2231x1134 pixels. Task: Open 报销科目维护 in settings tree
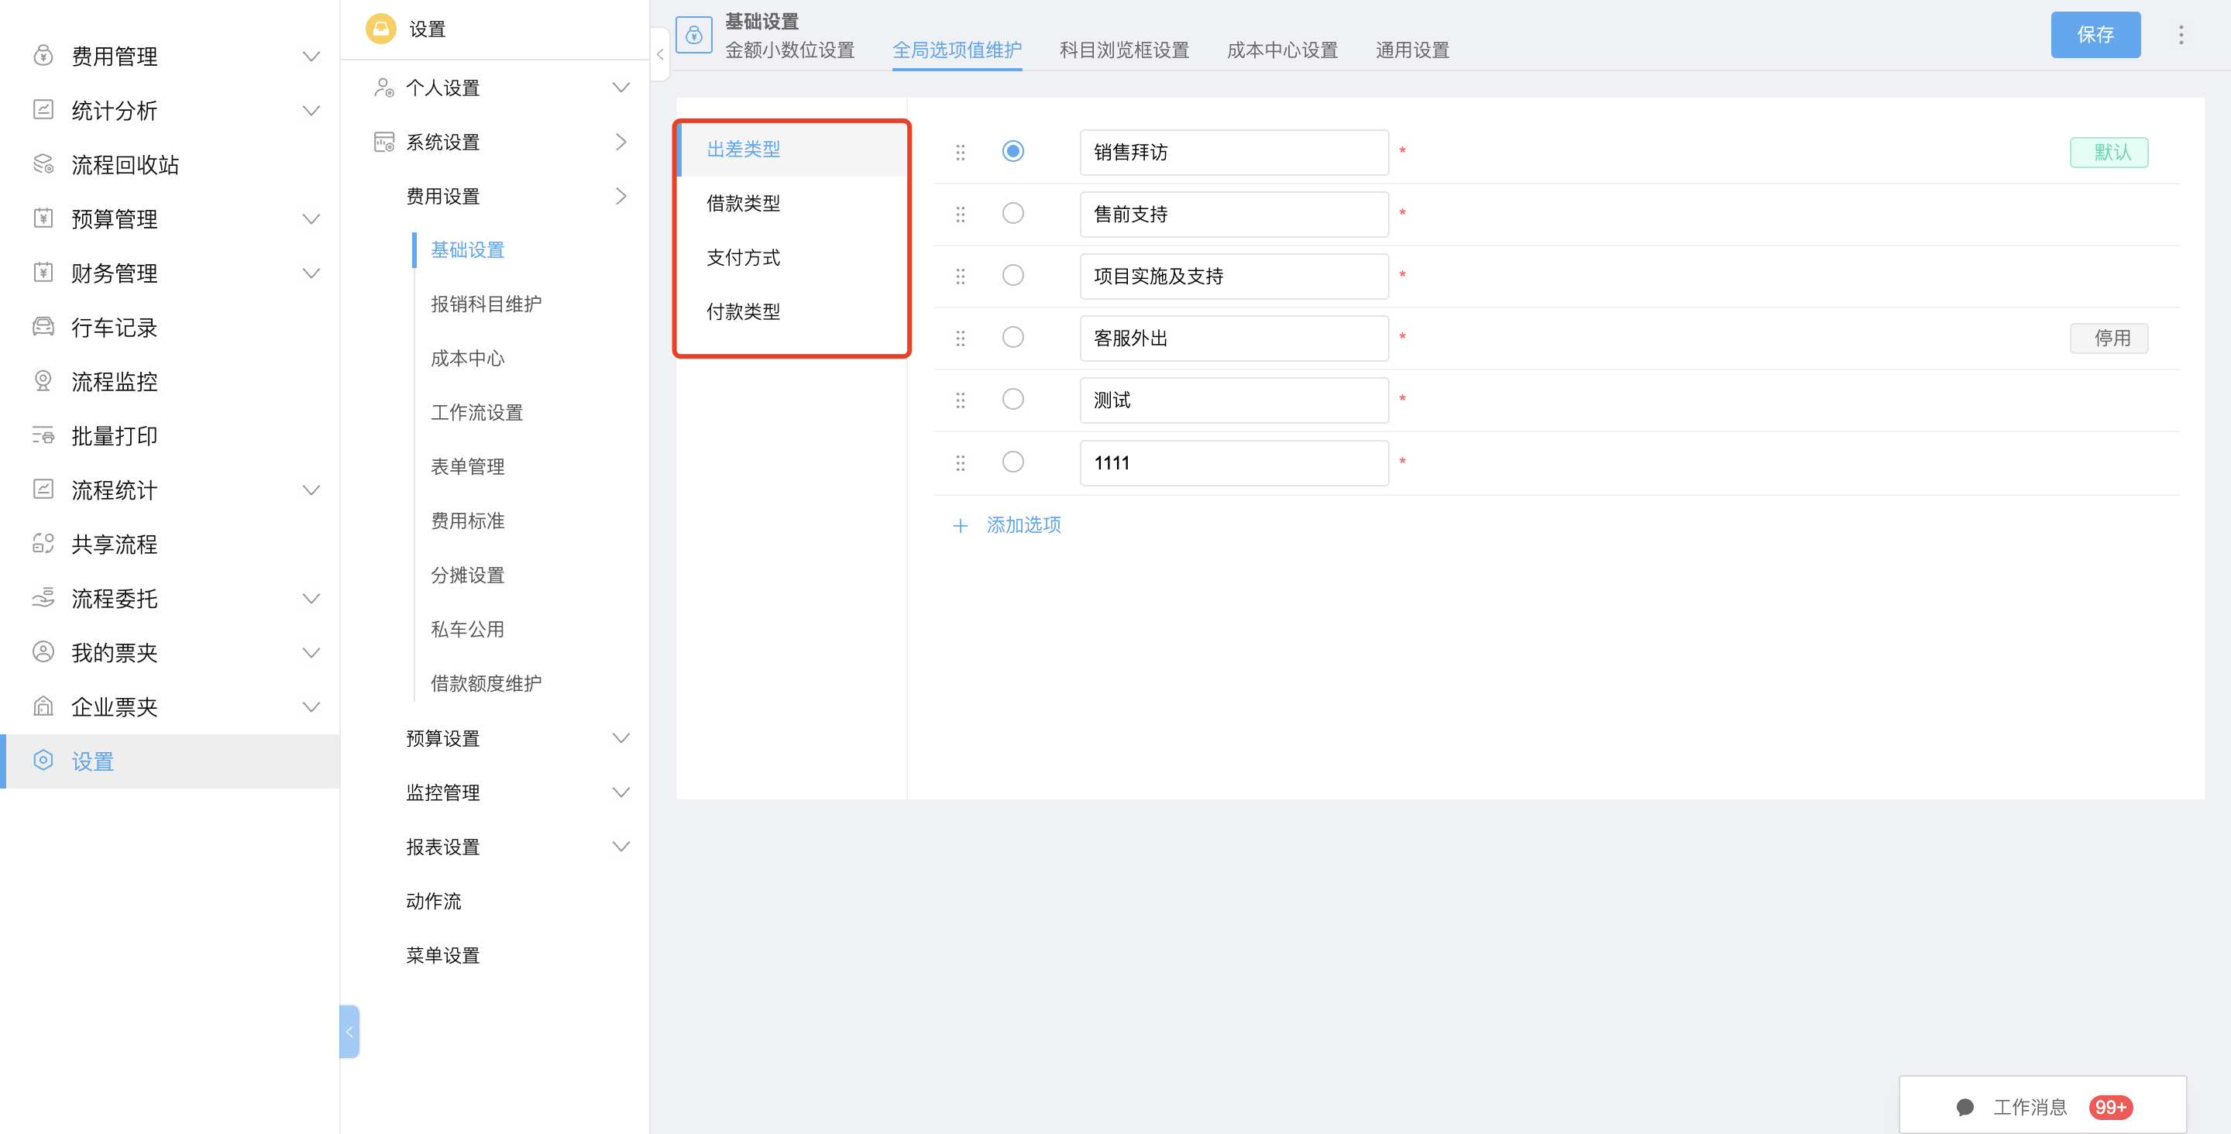pos(486,304)
